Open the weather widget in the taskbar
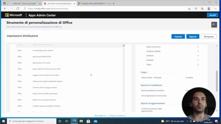 coord(172,121)
